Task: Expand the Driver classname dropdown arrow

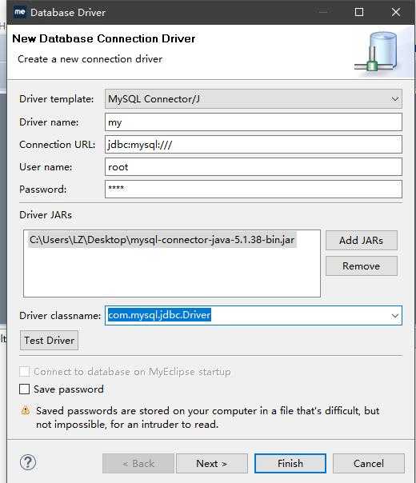Action: click(394, 316)
